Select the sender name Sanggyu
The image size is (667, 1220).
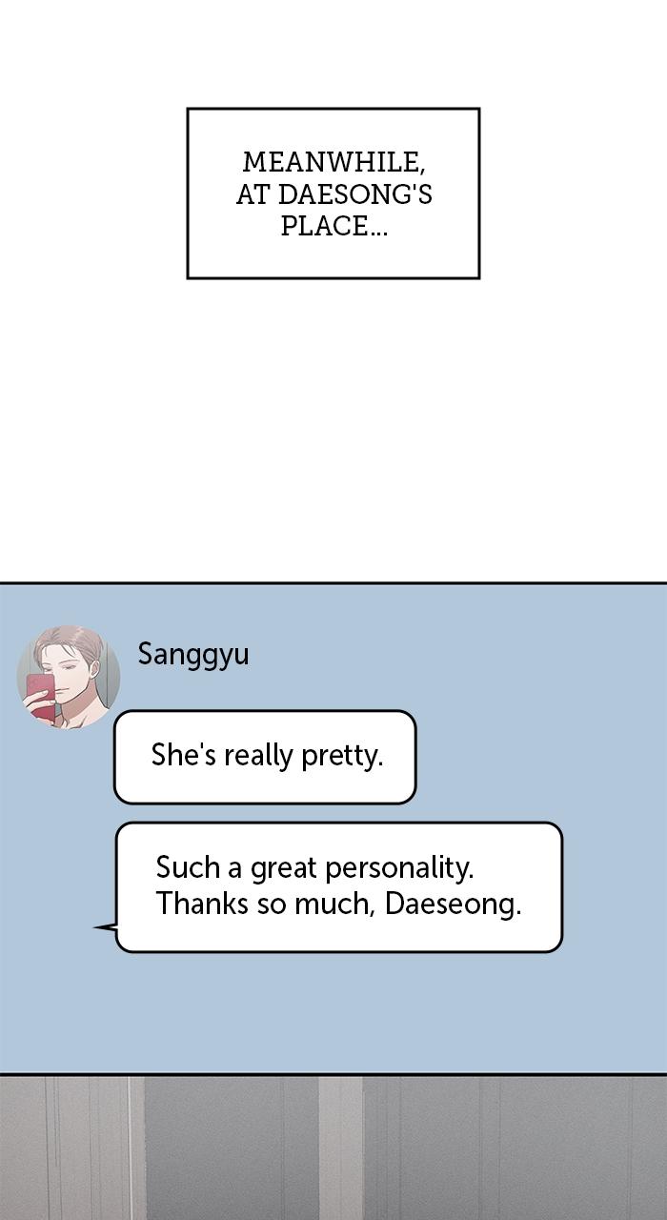[x=193, y=655]
